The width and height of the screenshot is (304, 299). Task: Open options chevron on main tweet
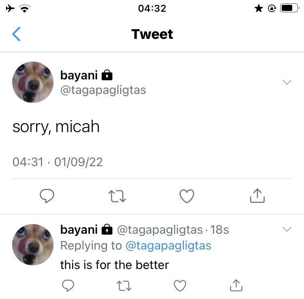pos(287,82)
